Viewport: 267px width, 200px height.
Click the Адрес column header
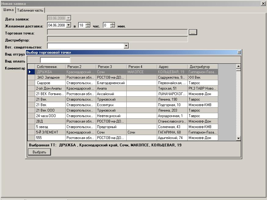(172, 67)
